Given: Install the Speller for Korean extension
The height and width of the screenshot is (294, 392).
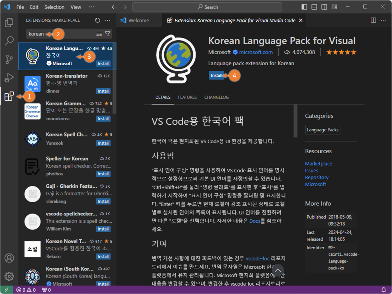Looking at the screenshot, I should click(103, 174).
